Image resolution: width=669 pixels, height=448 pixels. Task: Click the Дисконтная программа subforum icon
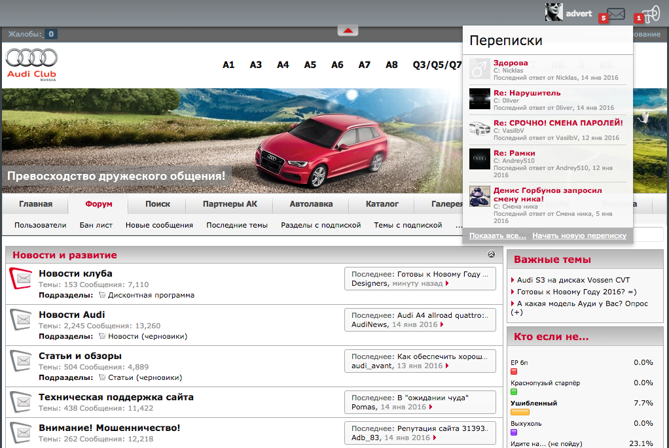(102, 295)
